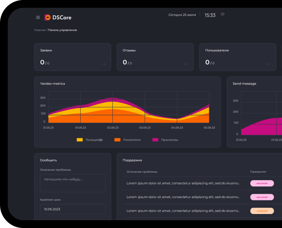Toggle orange Посетители legend series

coord(118,140)
